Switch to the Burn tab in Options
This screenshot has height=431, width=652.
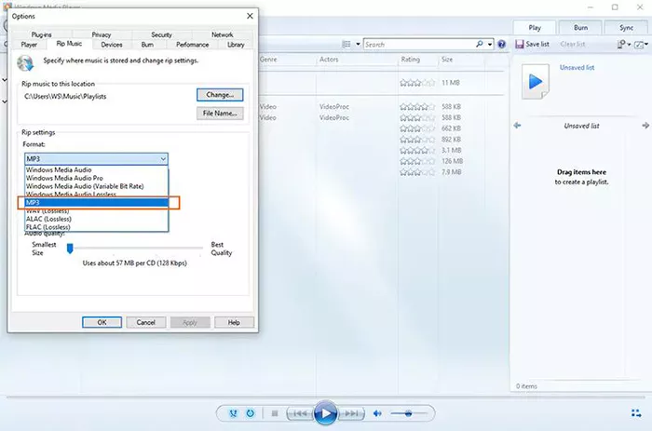coord(147,45)
